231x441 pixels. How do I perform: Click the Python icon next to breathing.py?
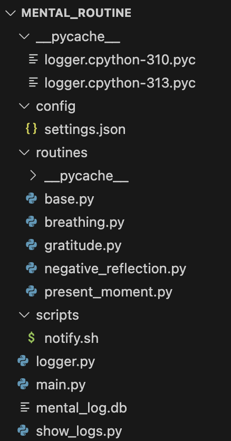(x=32, y=222)
